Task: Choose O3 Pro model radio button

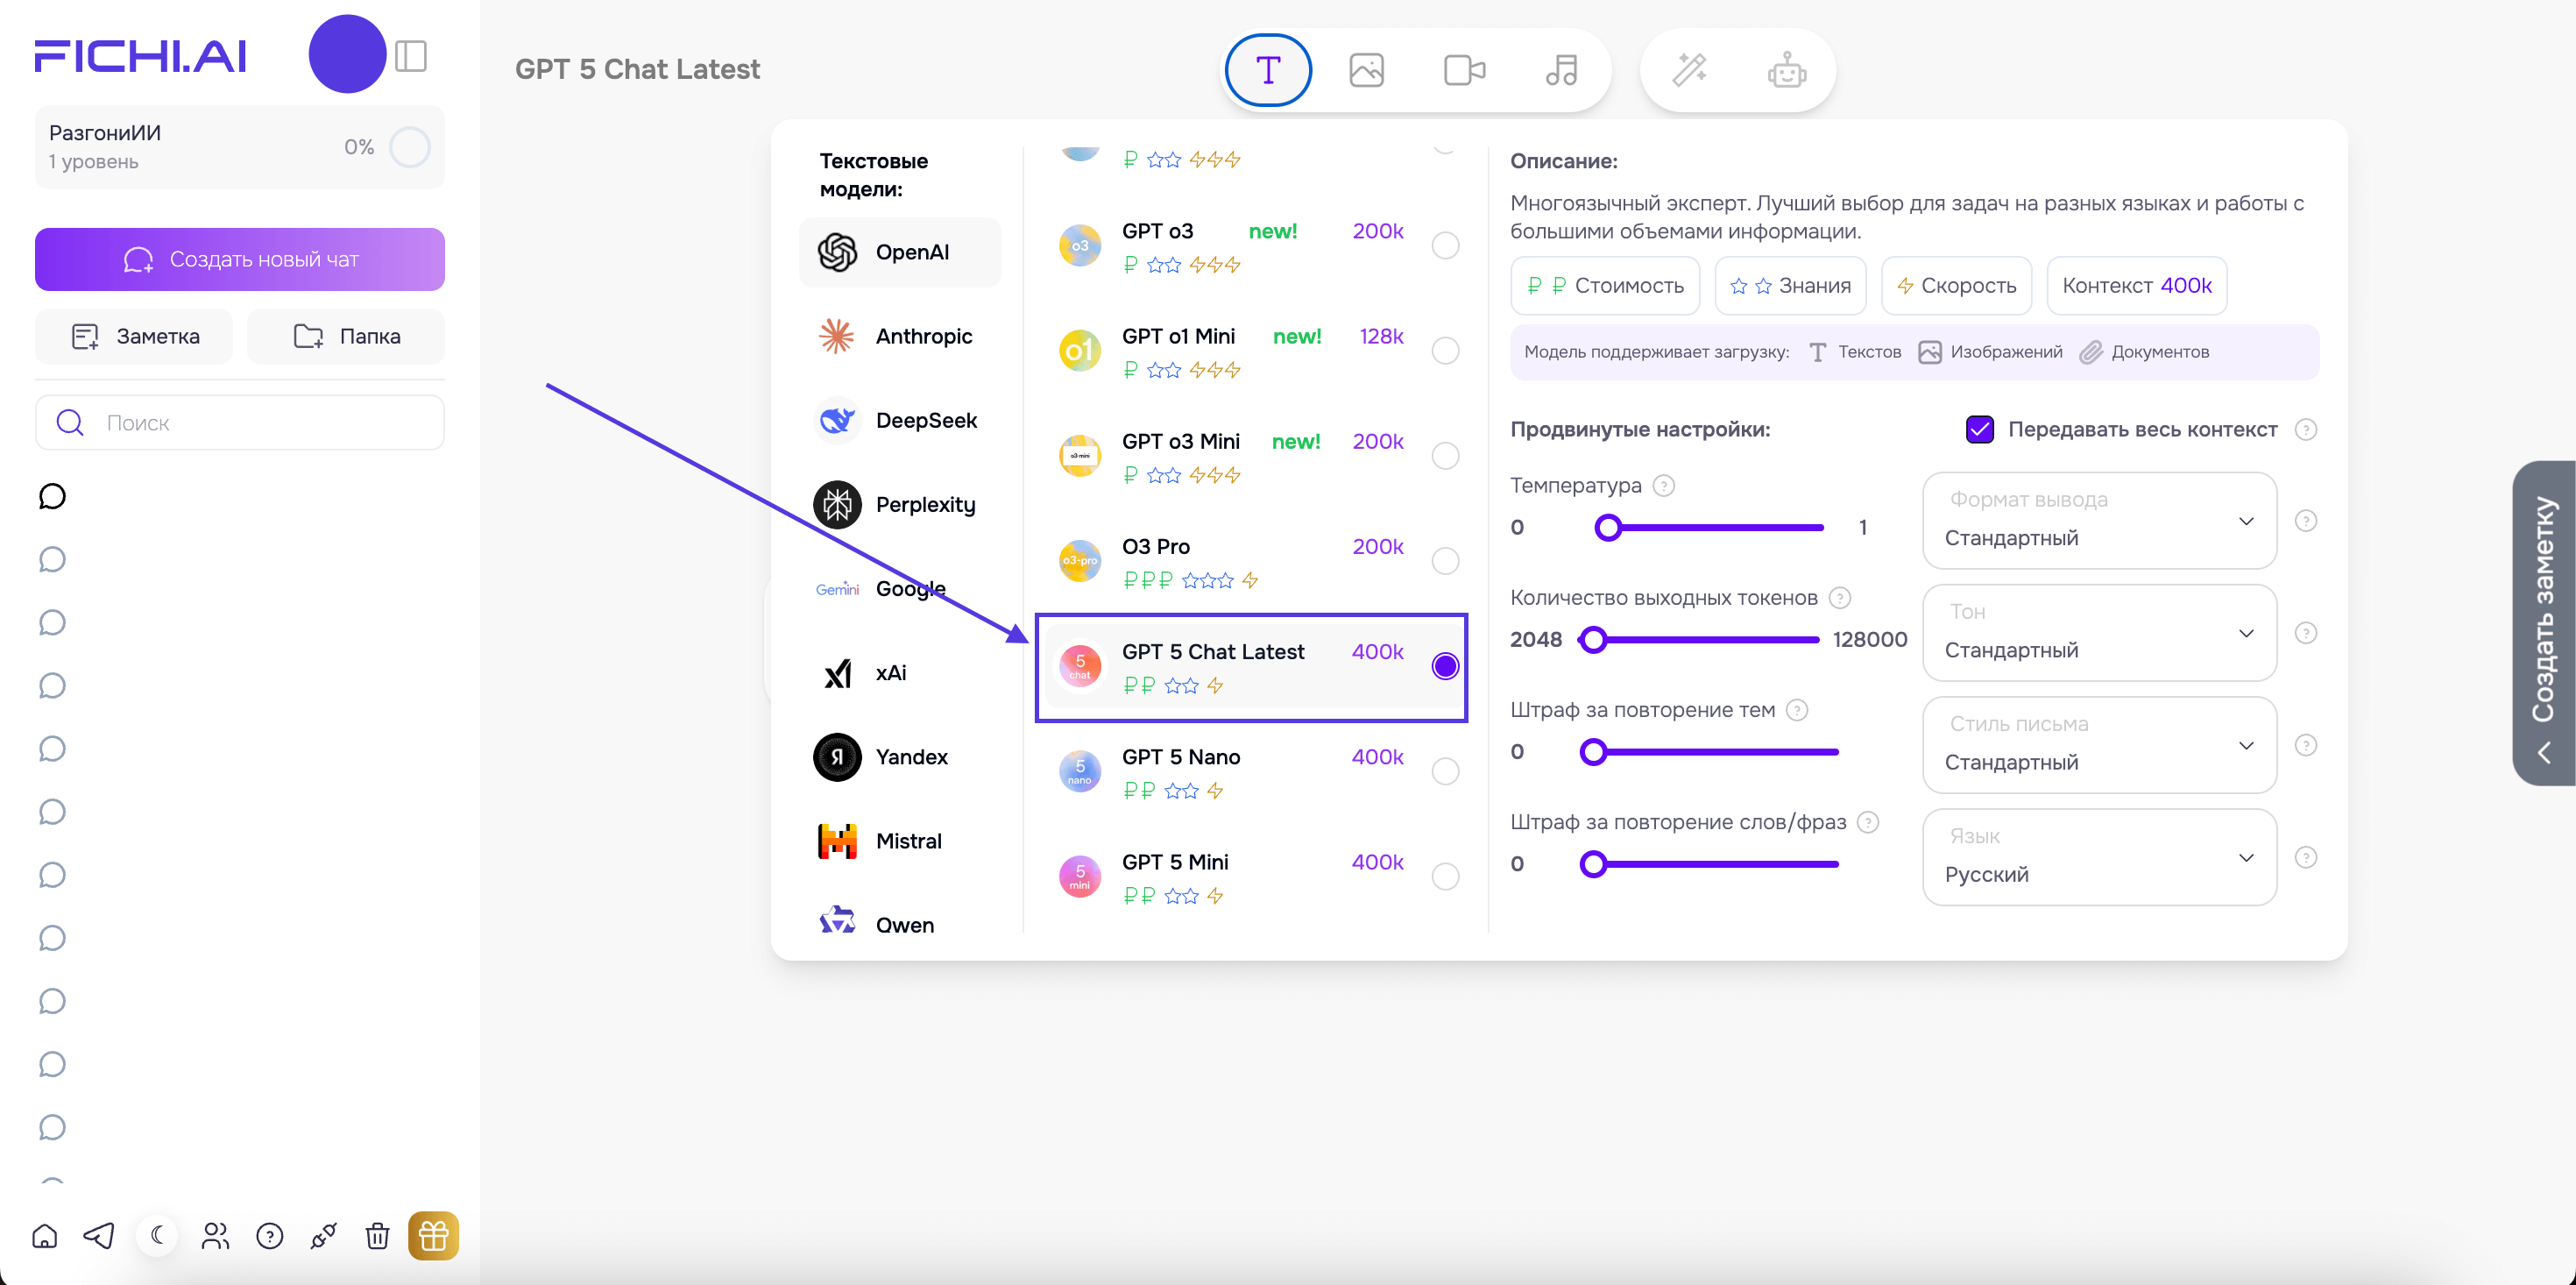Action: click(1445, 562)
